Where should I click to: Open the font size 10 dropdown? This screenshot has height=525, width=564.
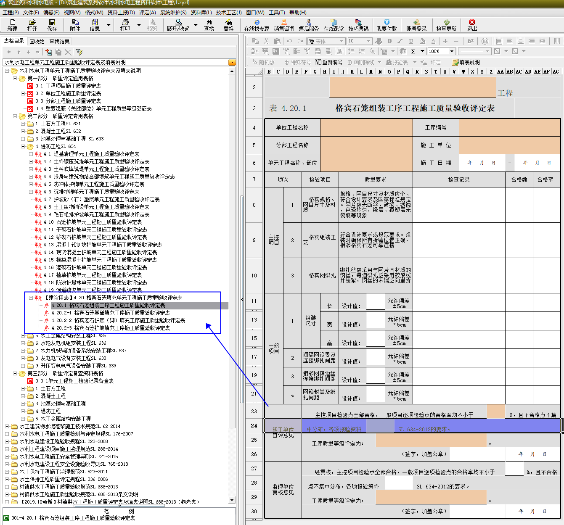tap(368, 41)
